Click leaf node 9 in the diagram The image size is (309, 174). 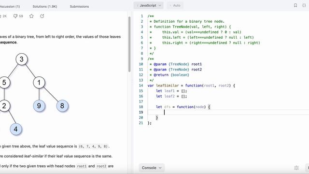point(39,106)
